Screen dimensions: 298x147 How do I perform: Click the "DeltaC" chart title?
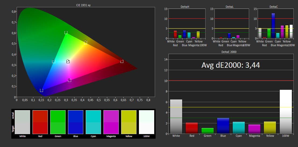274,7
